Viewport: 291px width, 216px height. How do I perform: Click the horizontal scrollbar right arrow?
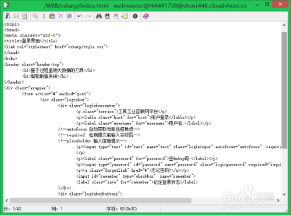(278, 200)
